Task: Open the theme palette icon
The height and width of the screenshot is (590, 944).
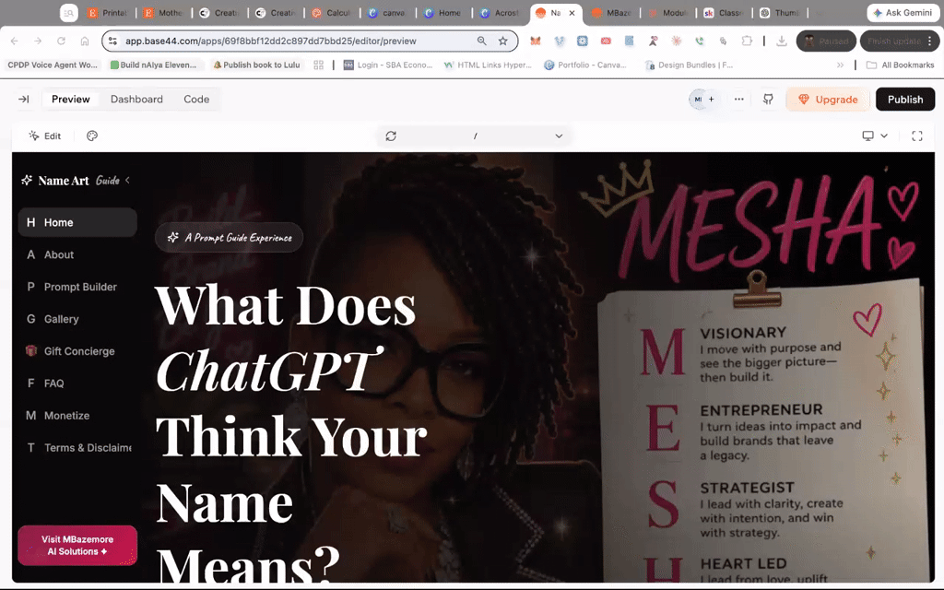Action: click(92, 136)
